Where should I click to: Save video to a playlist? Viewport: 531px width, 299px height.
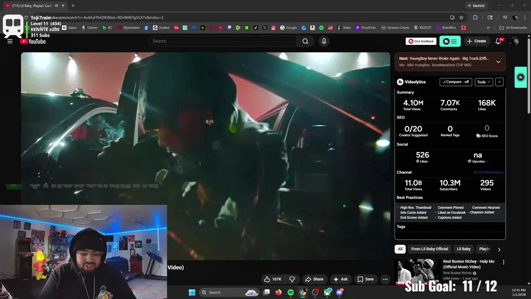click(365, 279)
